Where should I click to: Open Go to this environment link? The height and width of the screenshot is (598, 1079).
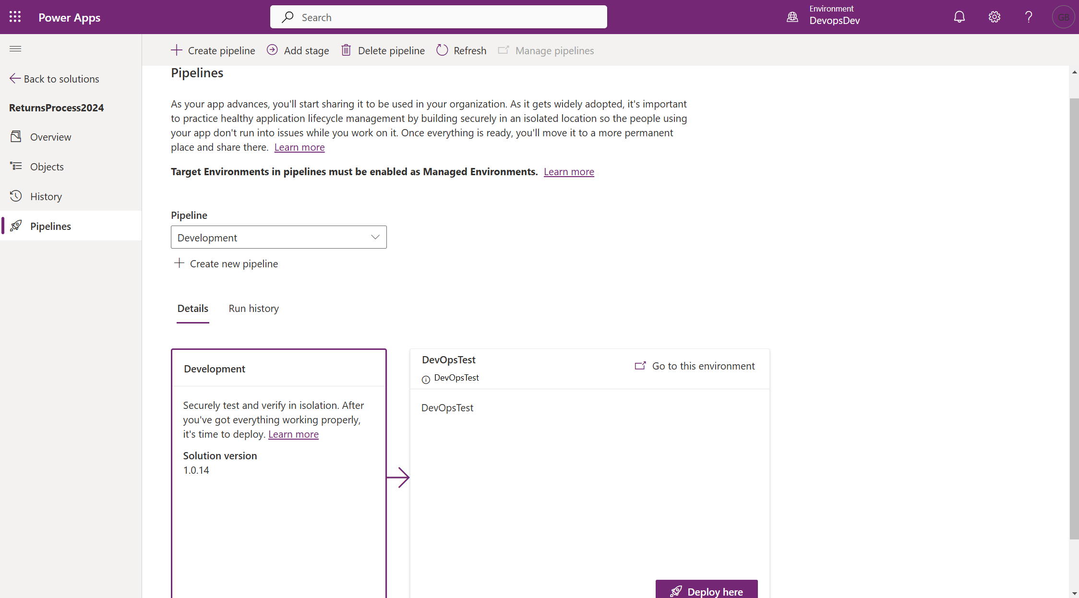point(695,366)
